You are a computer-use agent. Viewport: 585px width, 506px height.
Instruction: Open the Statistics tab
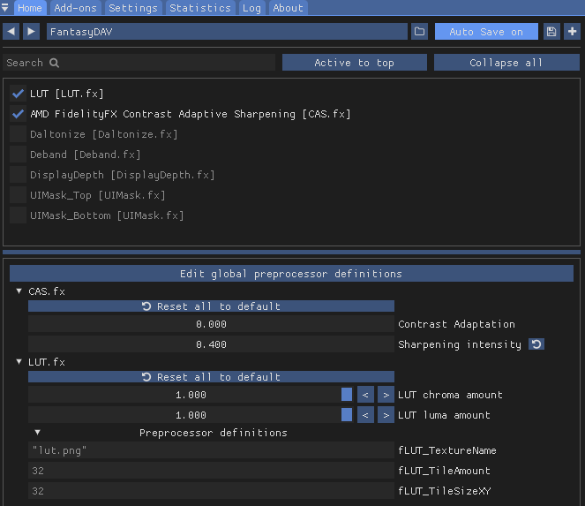click(x=199, y=8)
